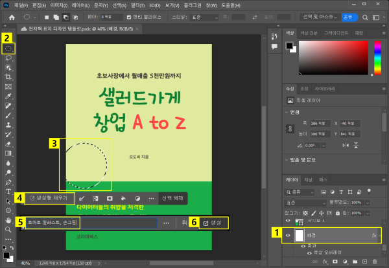Select the Crop tool
Image resolution: width=389 pixels, height=268 pixels.
click(9, 76)
